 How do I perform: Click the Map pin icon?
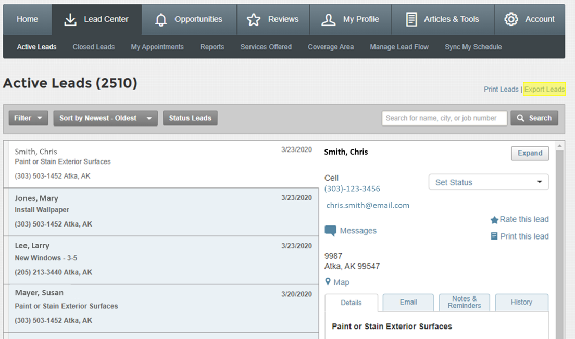(x=328, y=282)
